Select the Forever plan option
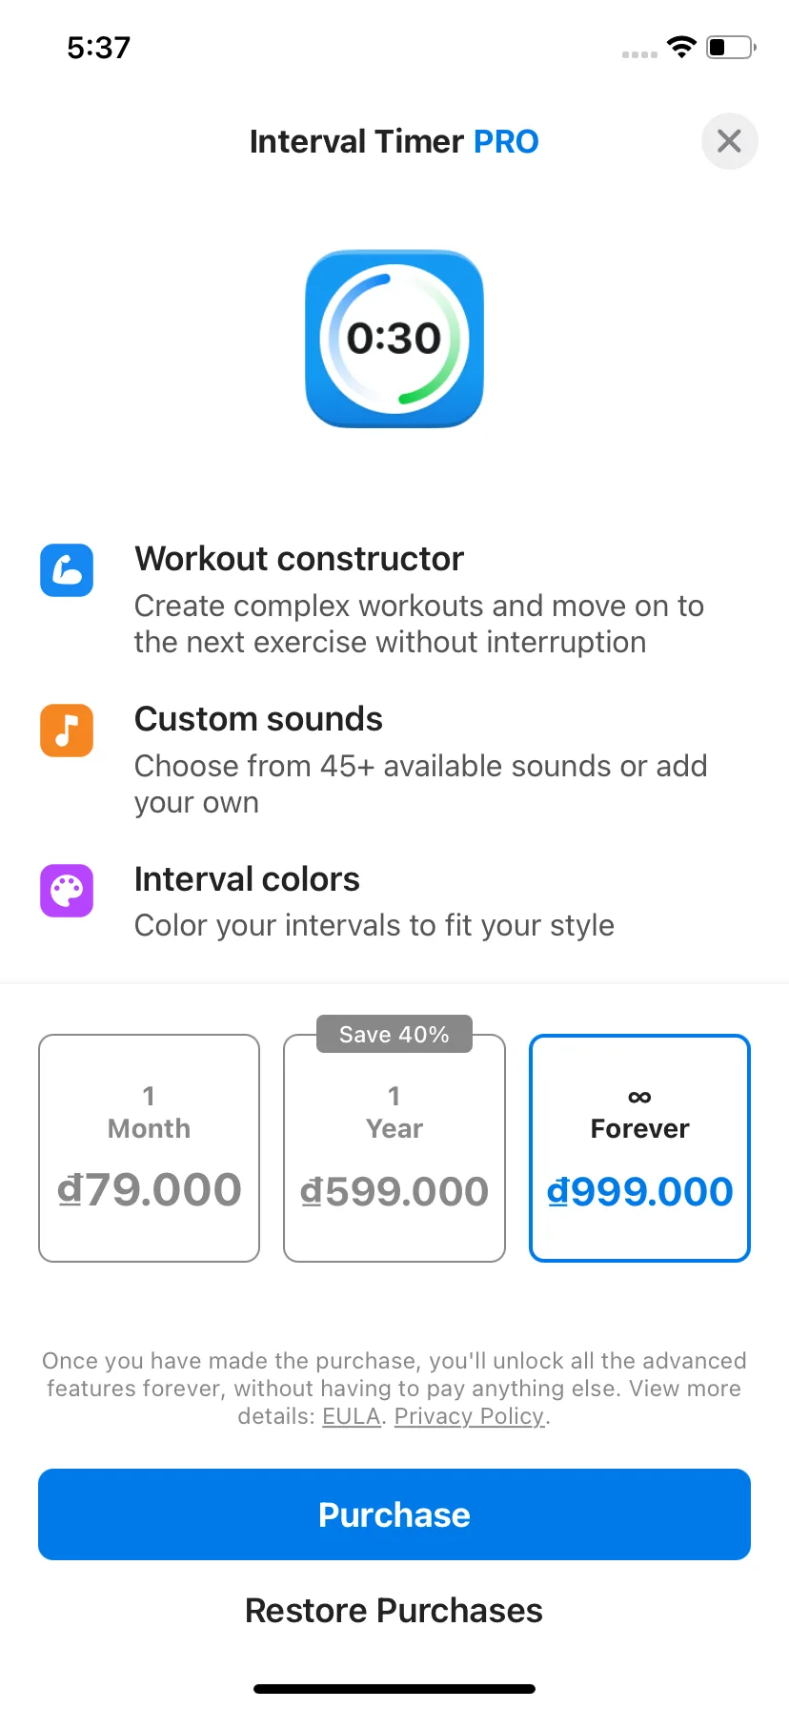The image size is (789, 1709). point(639,1148)
